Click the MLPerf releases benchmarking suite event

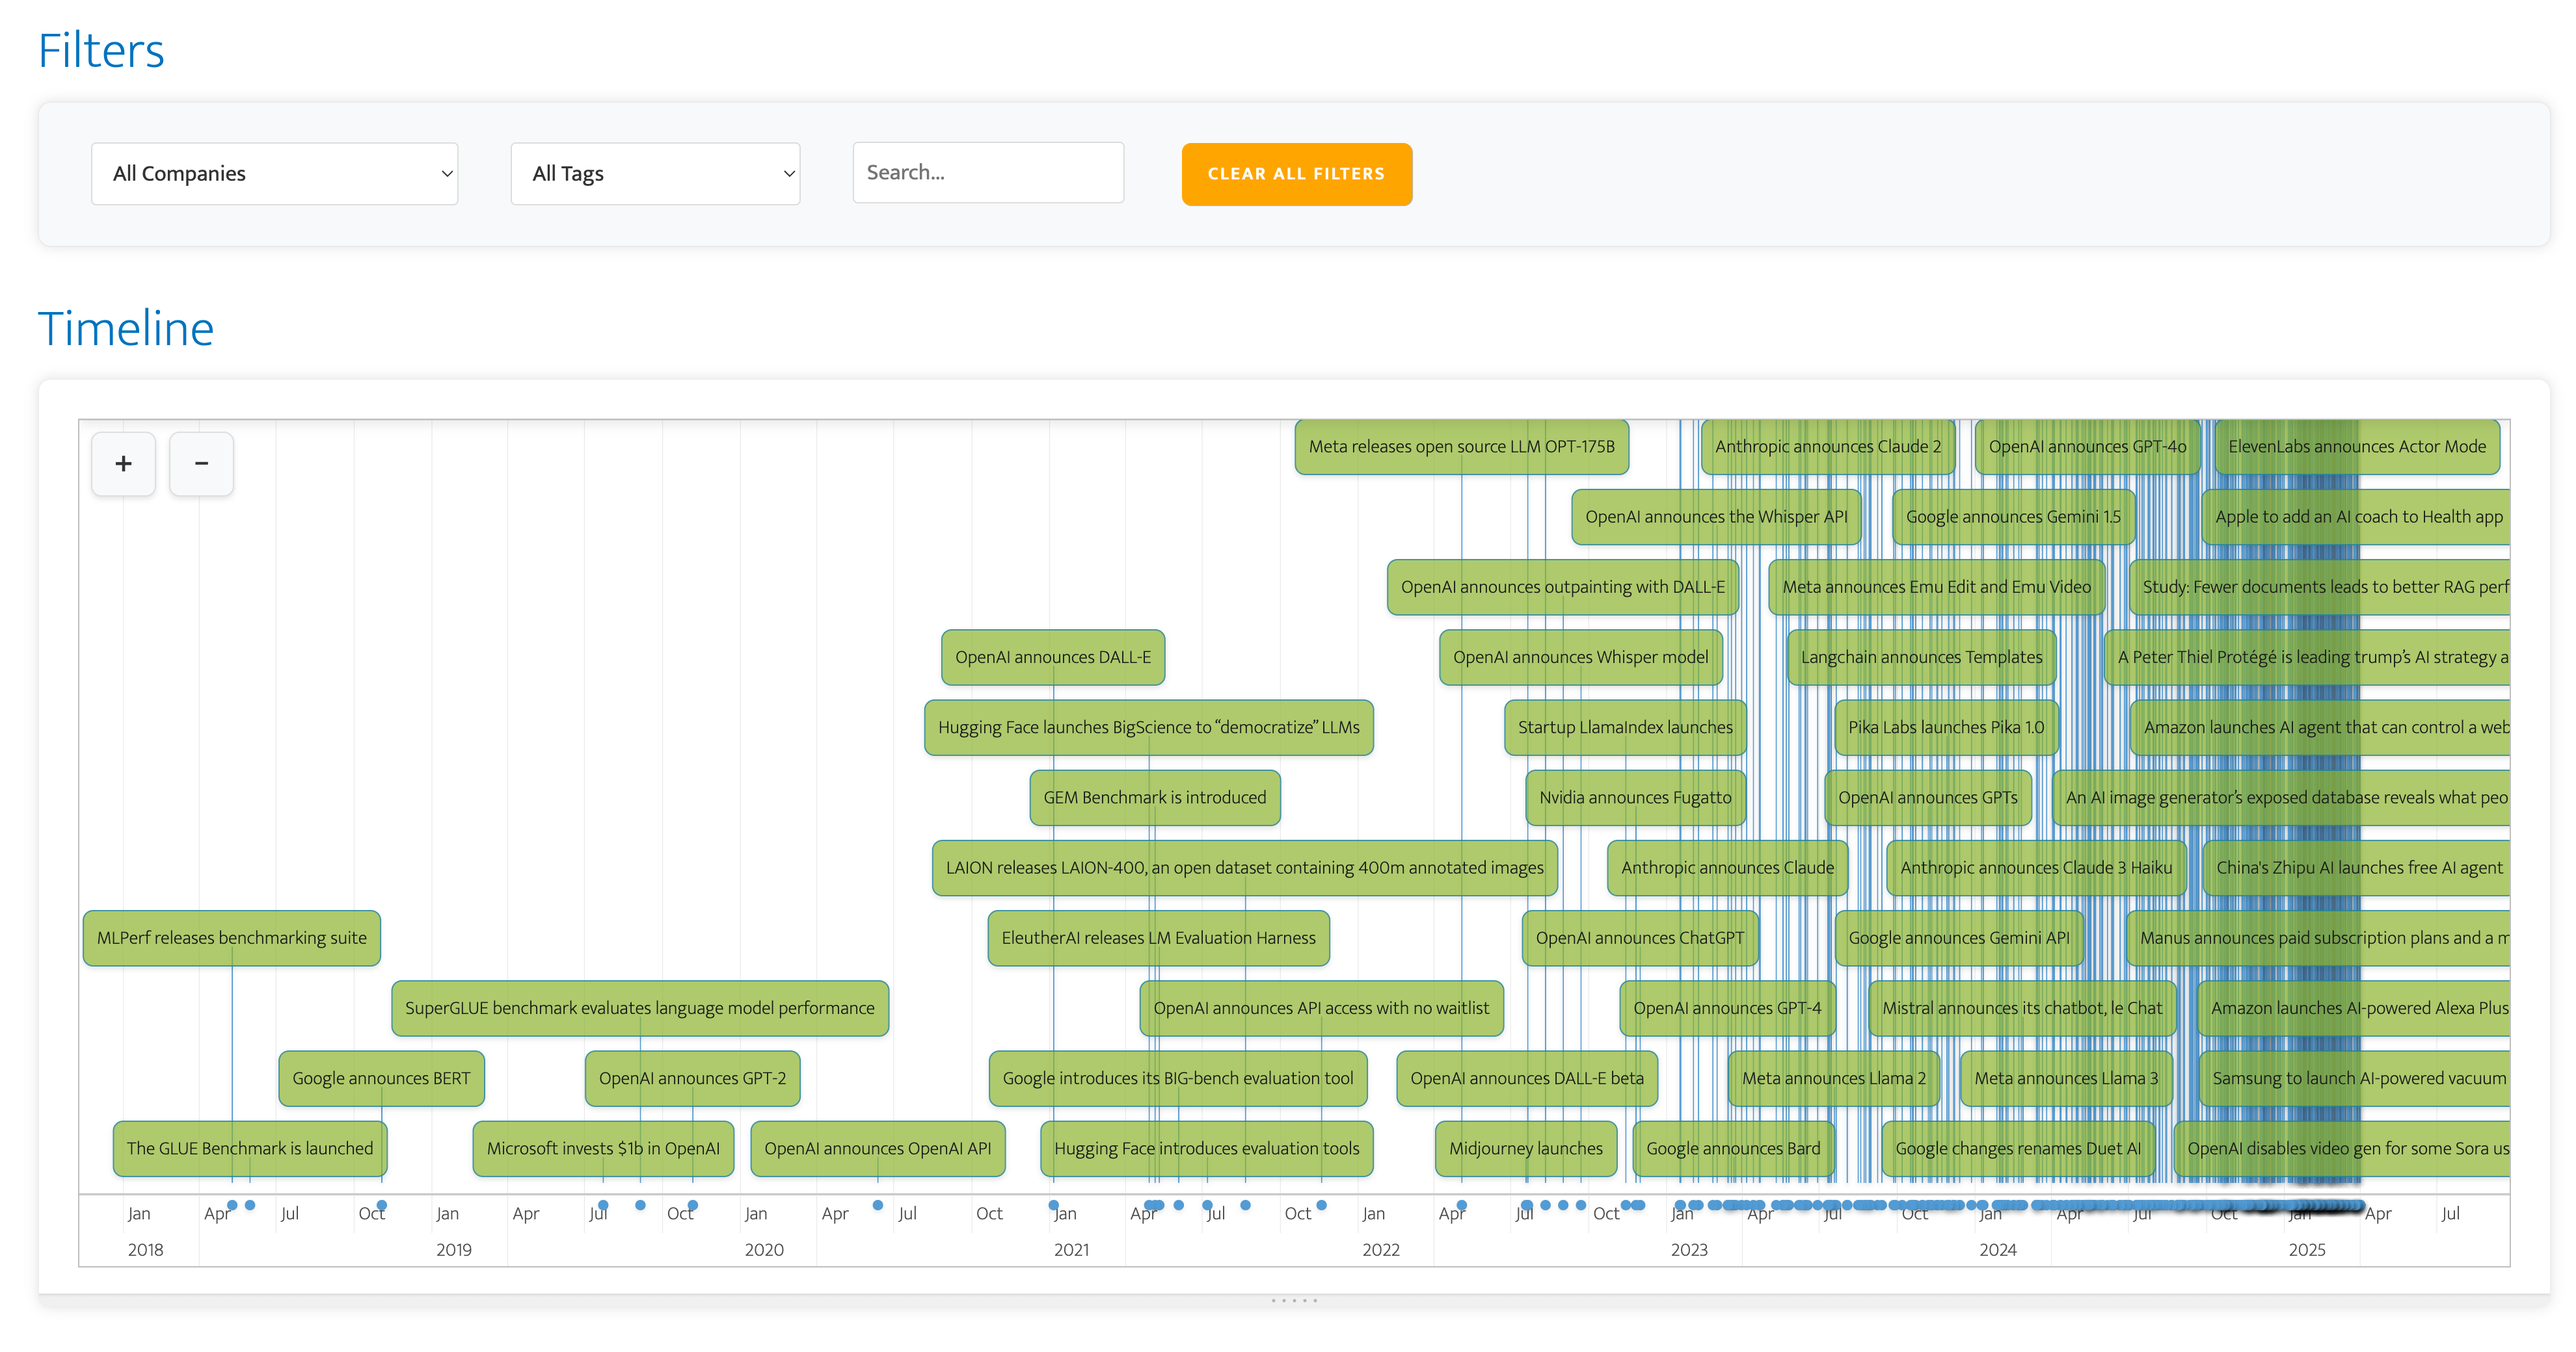231,937
